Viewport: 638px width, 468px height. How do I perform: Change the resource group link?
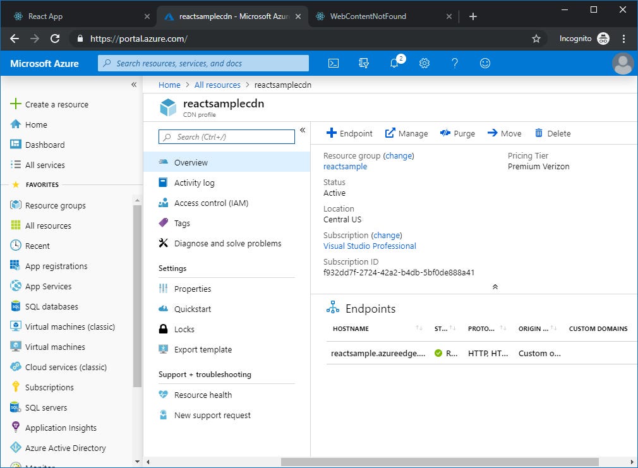pos(399,155)
